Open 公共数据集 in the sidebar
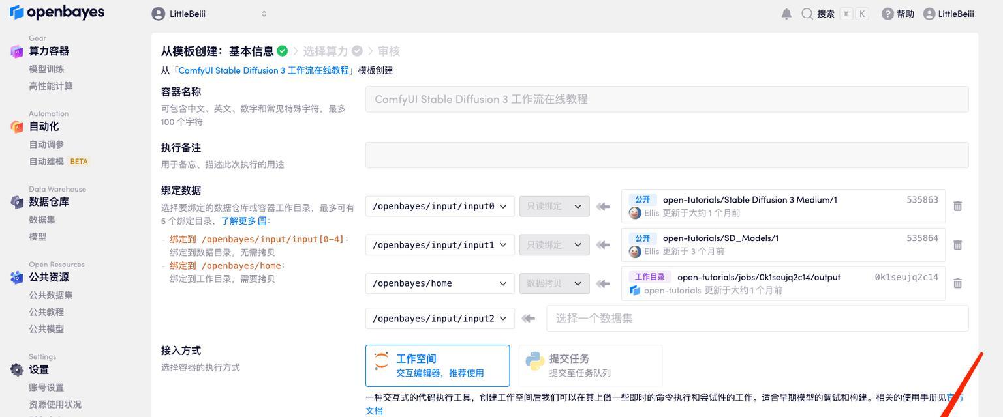This screenshot has width=1003, height=417. [x=51, y=295]
